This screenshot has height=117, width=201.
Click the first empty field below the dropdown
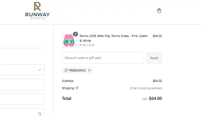click(x=22, y=84)
